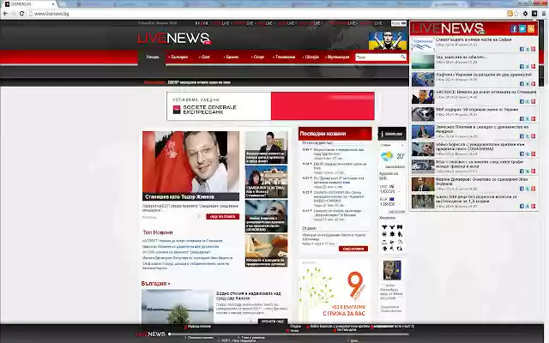This screenshot has width=549, height=343.
Task: Open the Свят nav menu item
Action: pyautogui.click(x=205, y=57)
